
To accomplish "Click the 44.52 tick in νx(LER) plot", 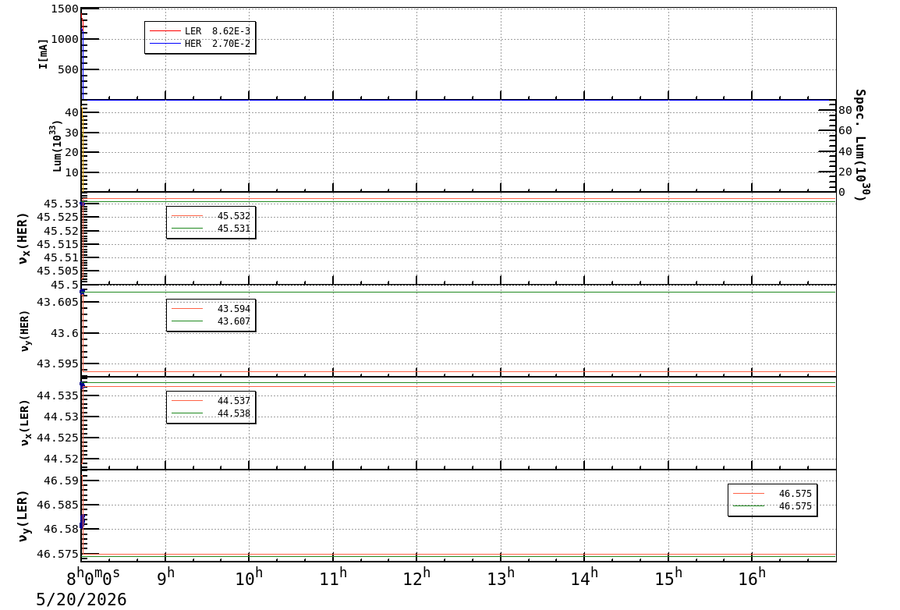I will tap(61, 459).
